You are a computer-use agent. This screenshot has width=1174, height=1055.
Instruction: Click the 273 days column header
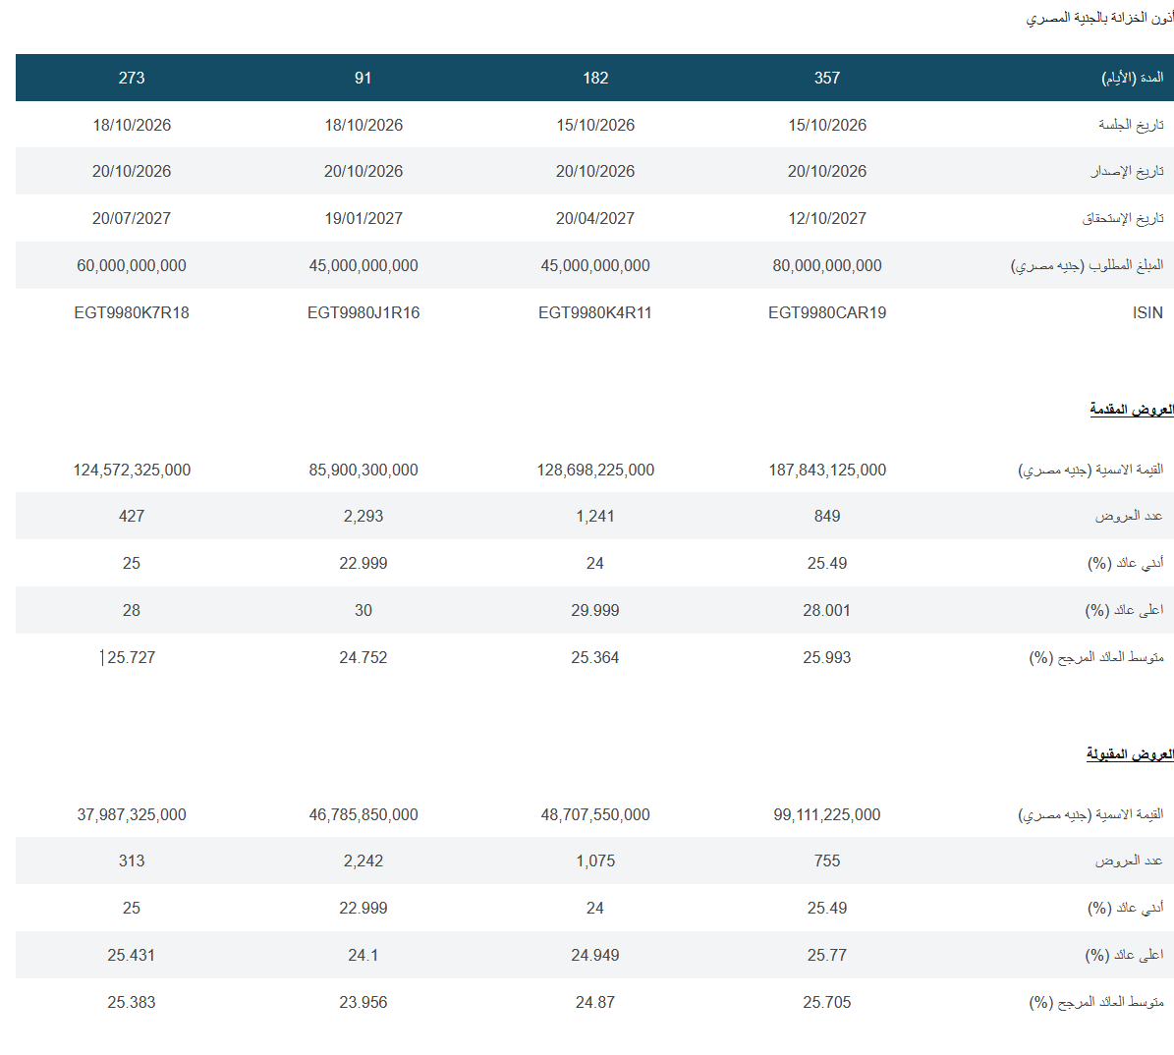[x=132, y=78]
